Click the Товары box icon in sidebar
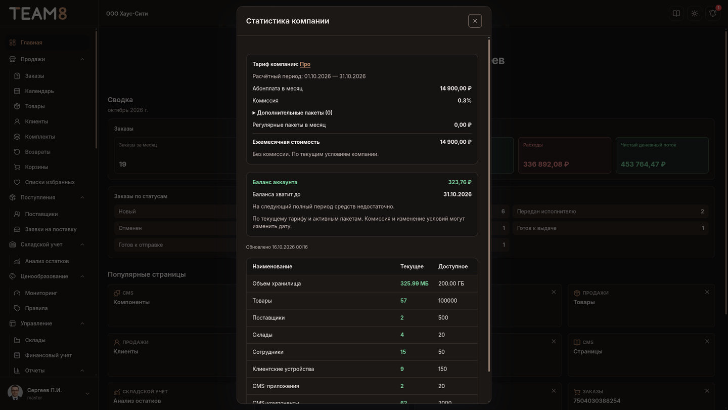This screenshot has width=728, height=410. click(x=17, y=106)
